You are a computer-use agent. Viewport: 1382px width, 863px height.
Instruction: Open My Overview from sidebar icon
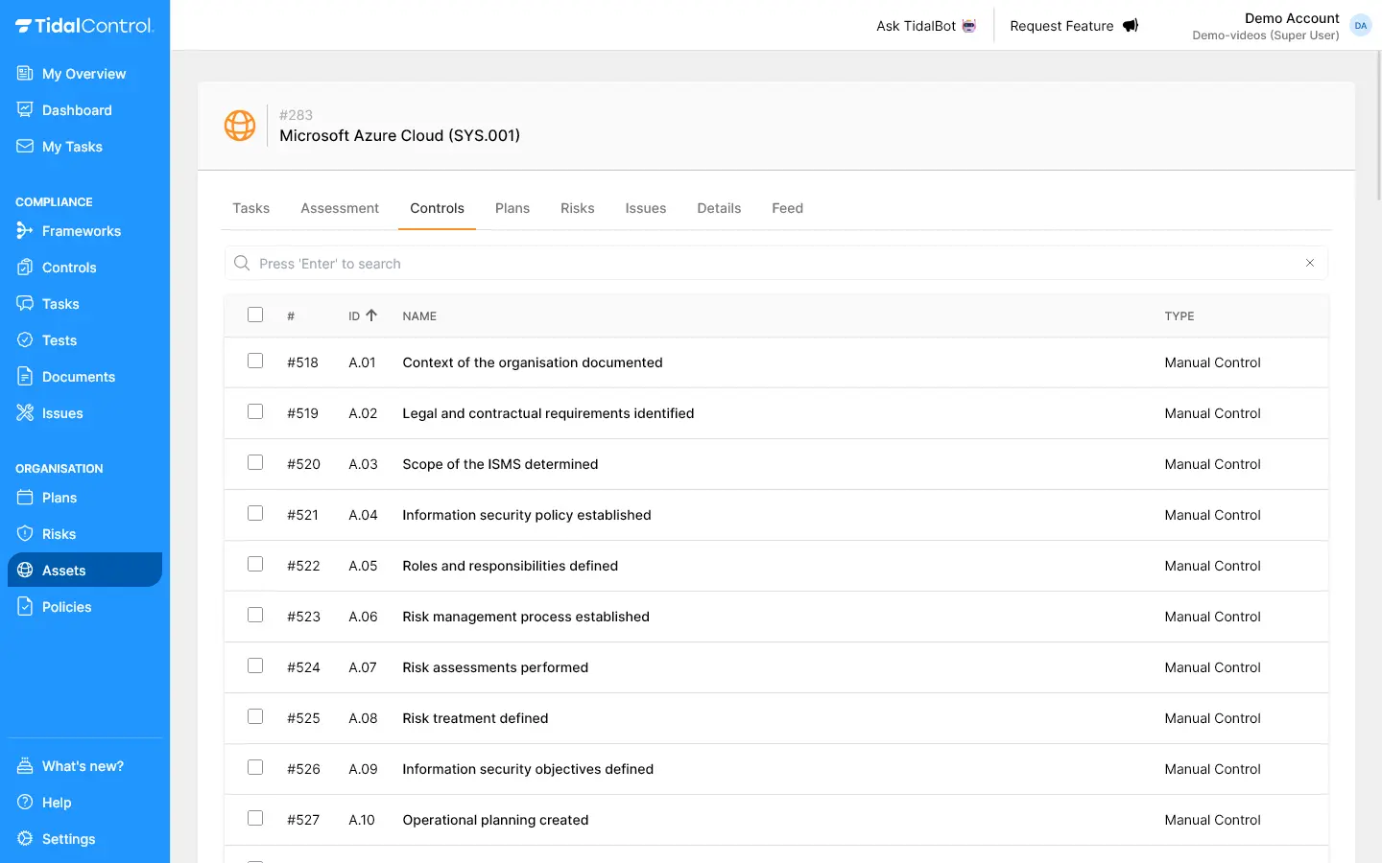(25, 74)
